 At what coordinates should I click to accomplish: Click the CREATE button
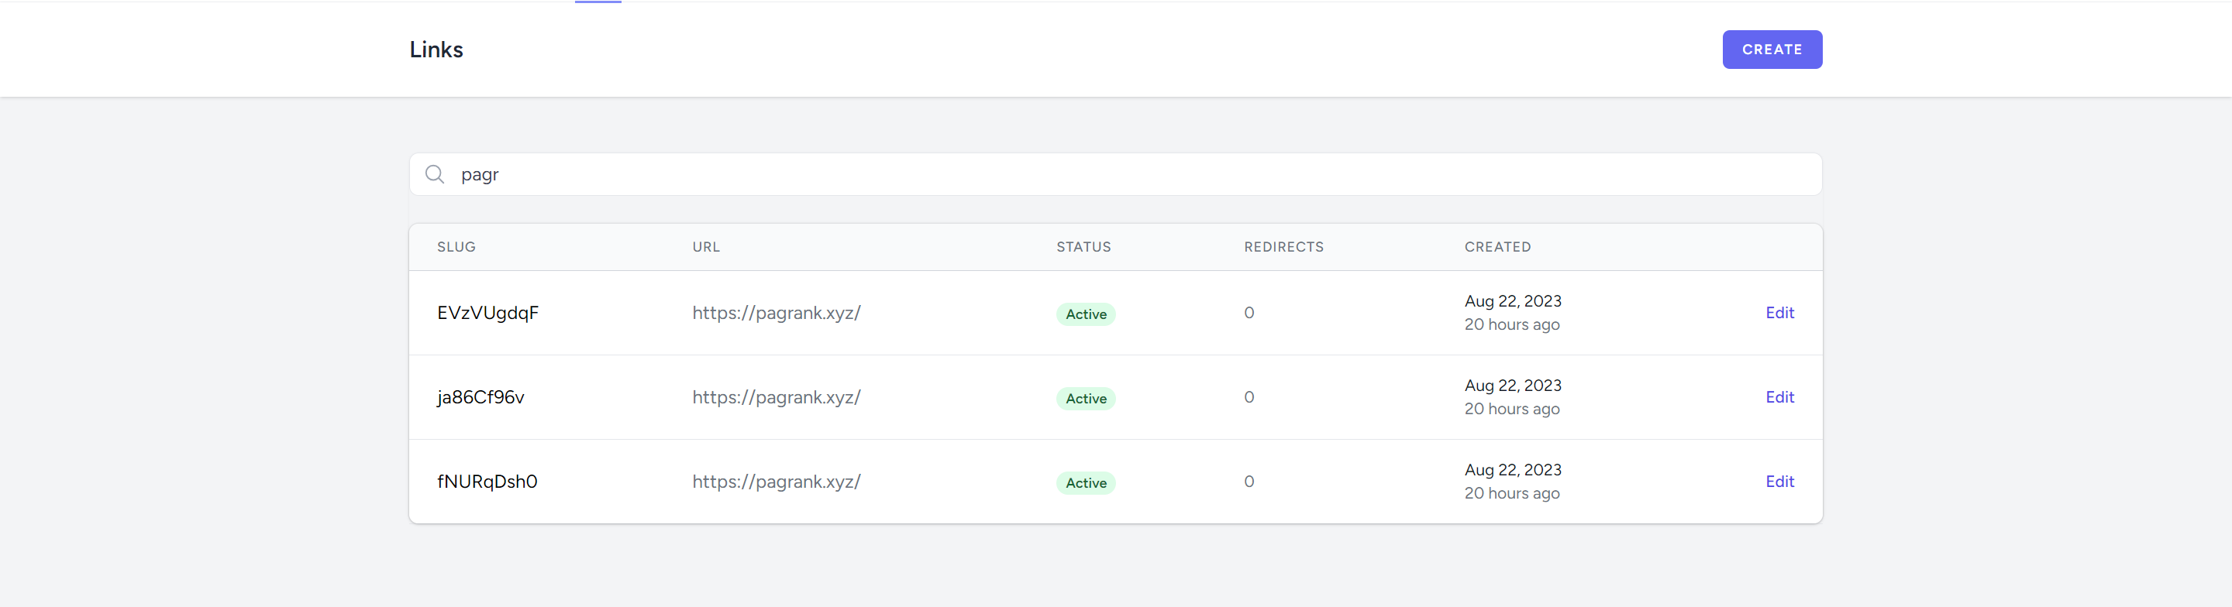[x=1771, y=50]
